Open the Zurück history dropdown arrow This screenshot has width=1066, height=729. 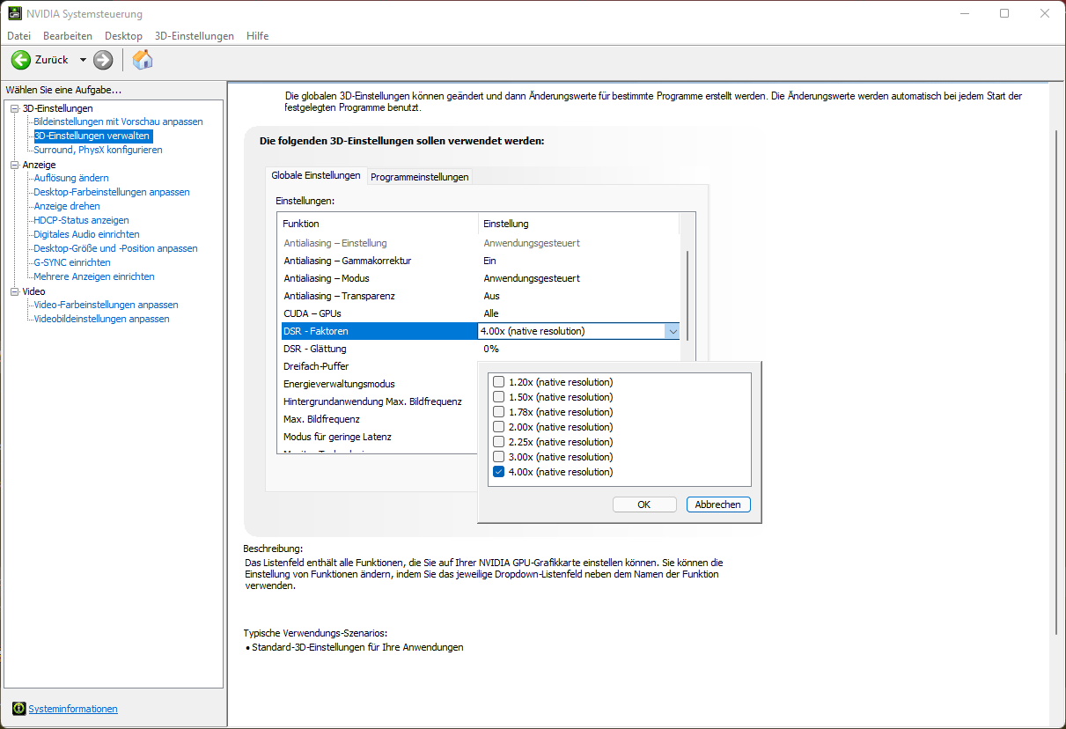(83, 60)
